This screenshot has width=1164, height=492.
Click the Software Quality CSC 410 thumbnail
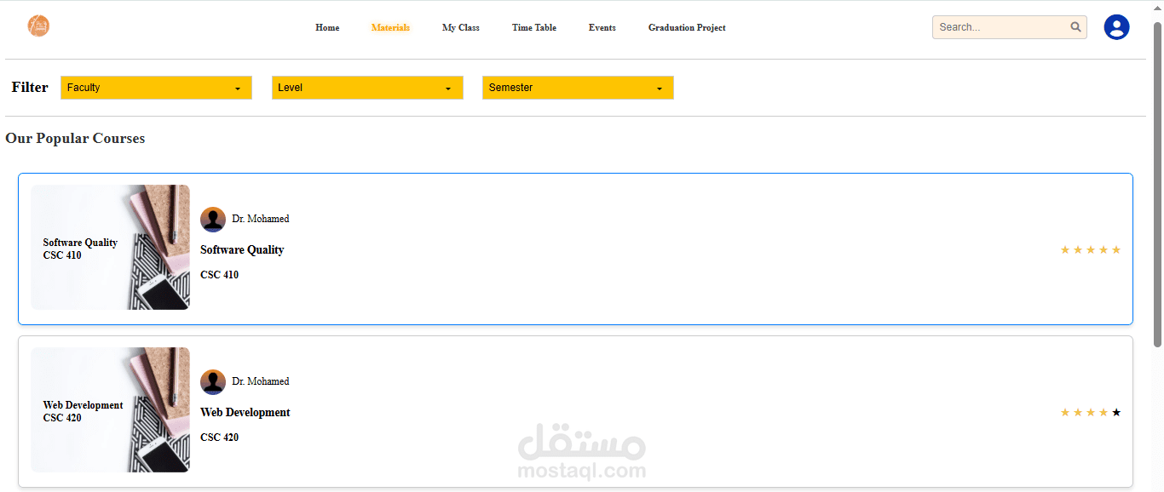coord(110,247)
